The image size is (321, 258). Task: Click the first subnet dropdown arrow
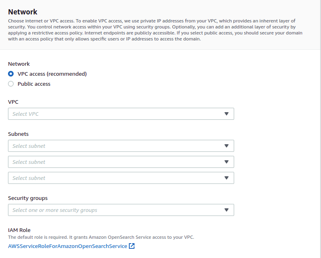(226, 146)
